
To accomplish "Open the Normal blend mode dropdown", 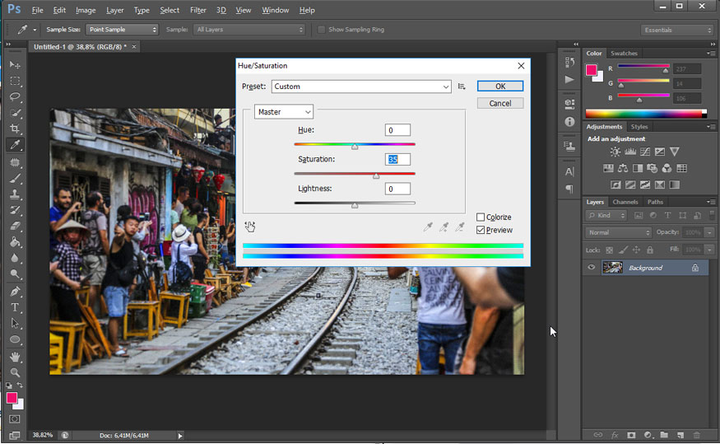I will (x=619, y=233).
